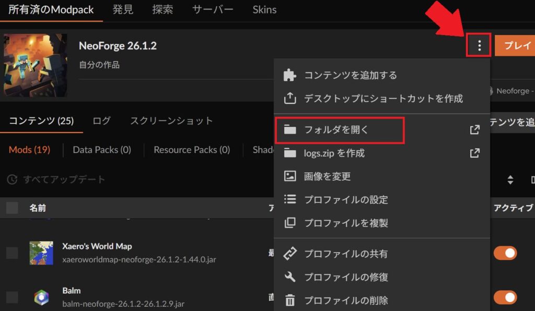This screenshot has width=535, height=311.
Task: Open the ログ tab
Action: (102, 121)
